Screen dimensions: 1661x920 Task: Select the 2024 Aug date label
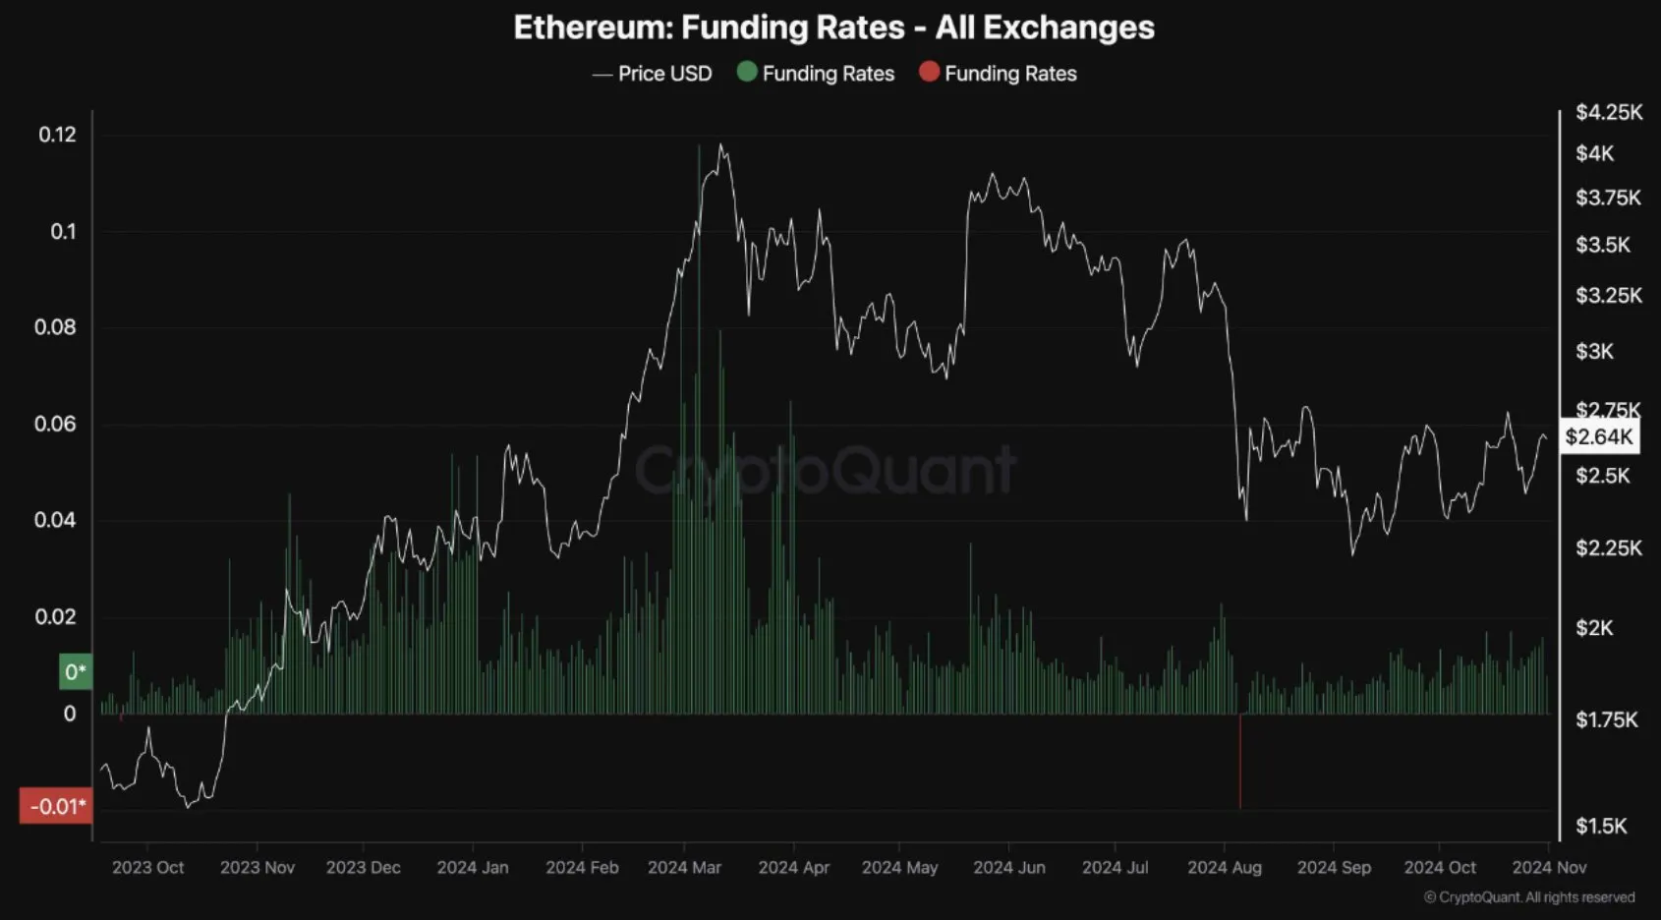[x=1224, y=868]
